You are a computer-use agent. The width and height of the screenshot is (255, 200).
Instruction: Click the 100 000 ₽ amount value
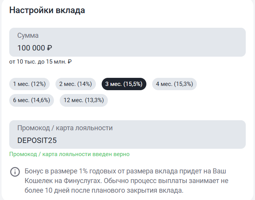click(x=35, y=48)
